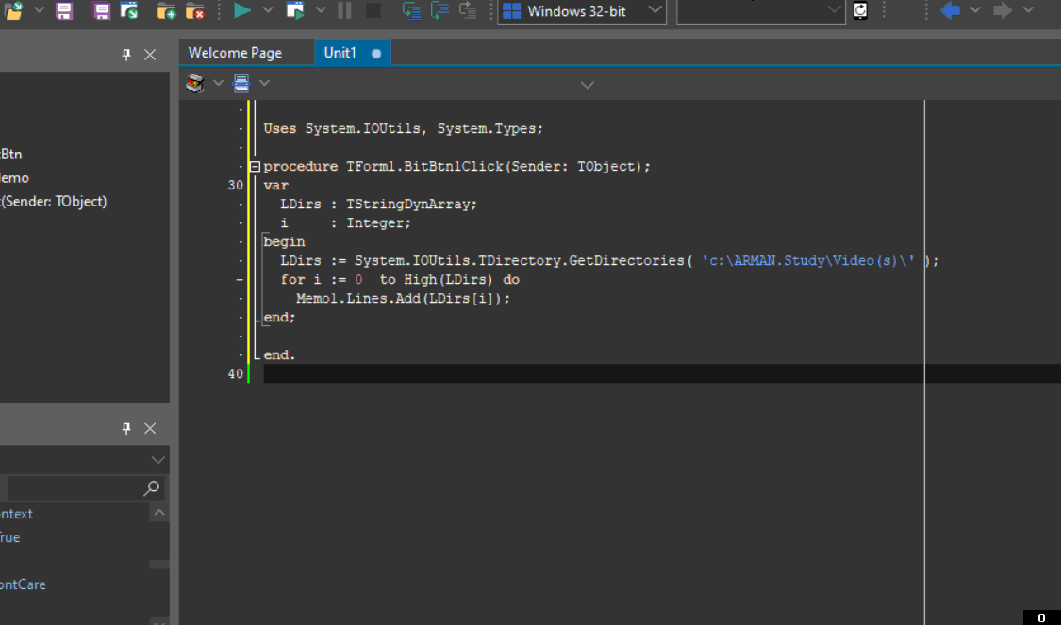Select the '(Sender: TObject)' entry in left tree
The image size is (1061, 625).
(x=54, y=202)
